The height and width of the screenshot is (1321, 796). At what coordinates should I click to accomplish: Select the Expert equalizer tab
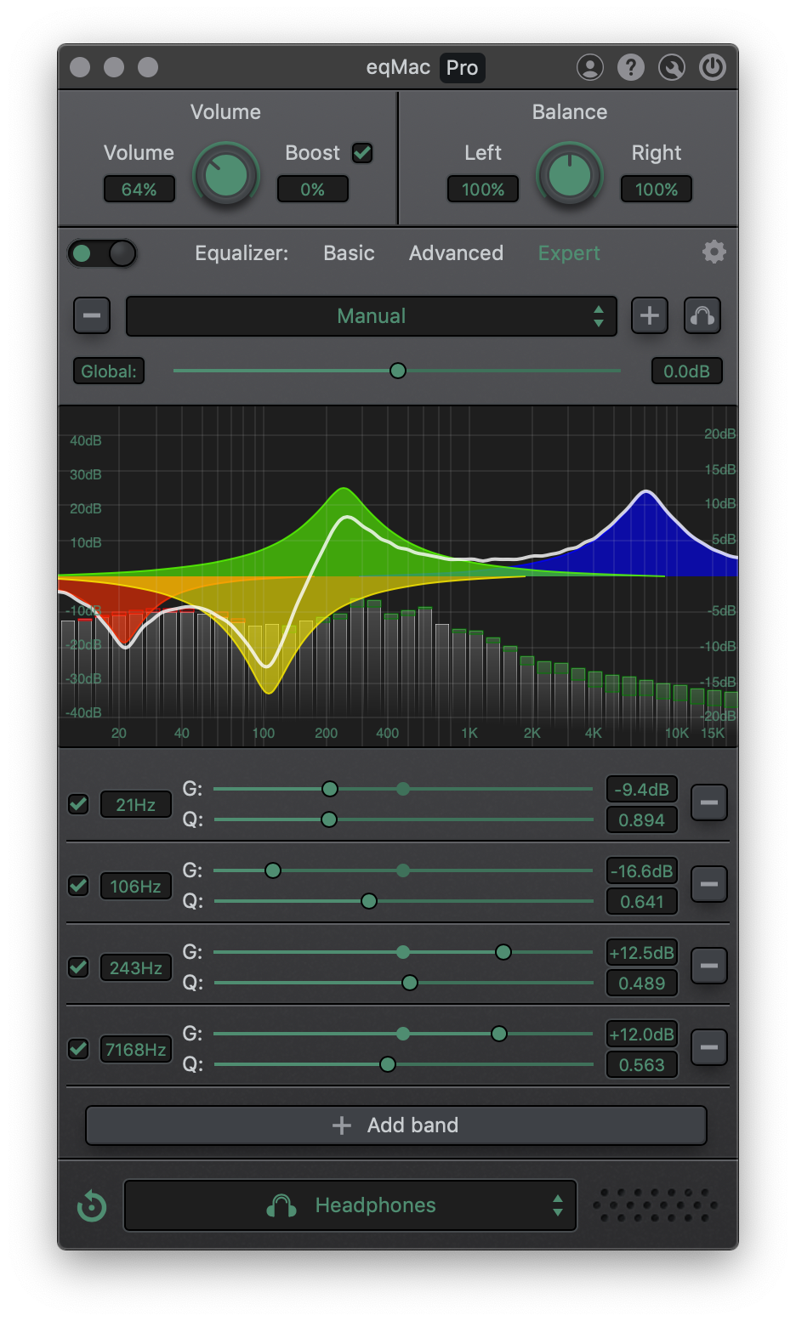tap(569, 253)
